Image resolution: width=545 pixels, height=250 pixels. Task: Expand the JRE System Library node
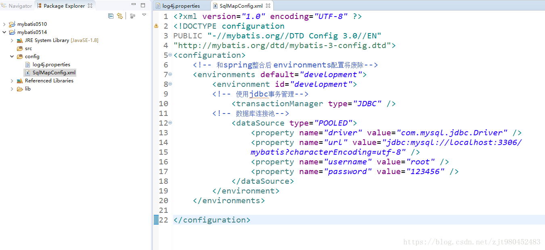pyautogui.click(x=12, y=40)
